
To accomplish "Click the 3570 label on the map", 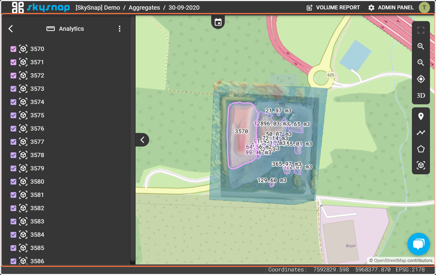I will (241, 132).
